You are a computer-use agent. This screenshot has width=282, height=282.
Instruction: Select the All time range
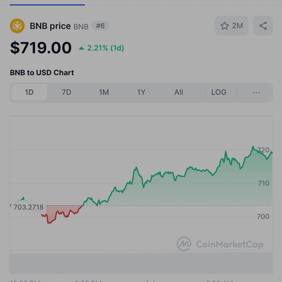(179, 92)
